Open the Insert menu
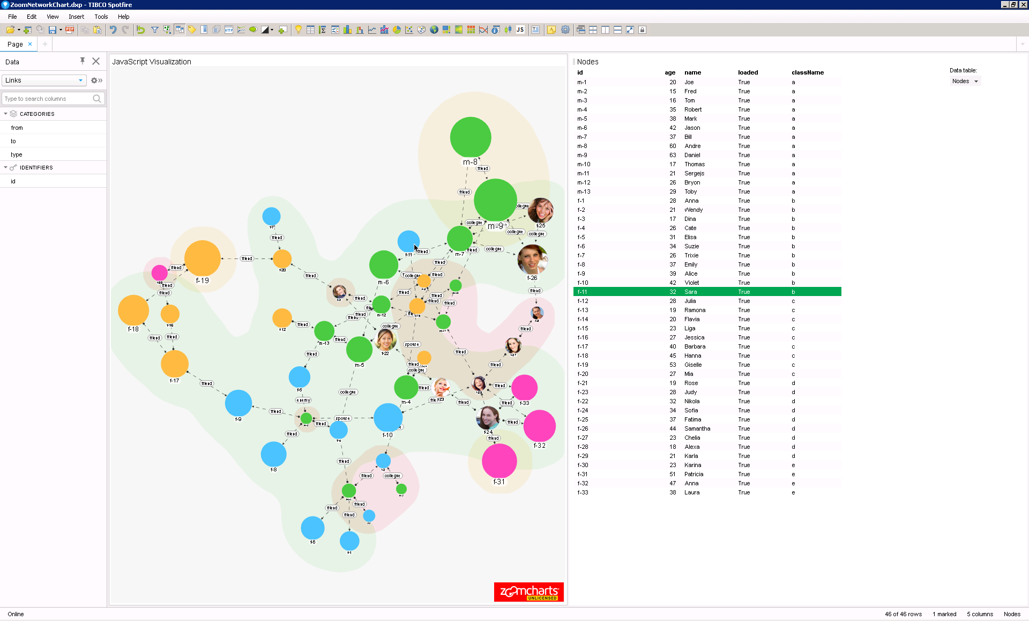Viewport: 1029px width, 621px height. click(x=76, y=17)
